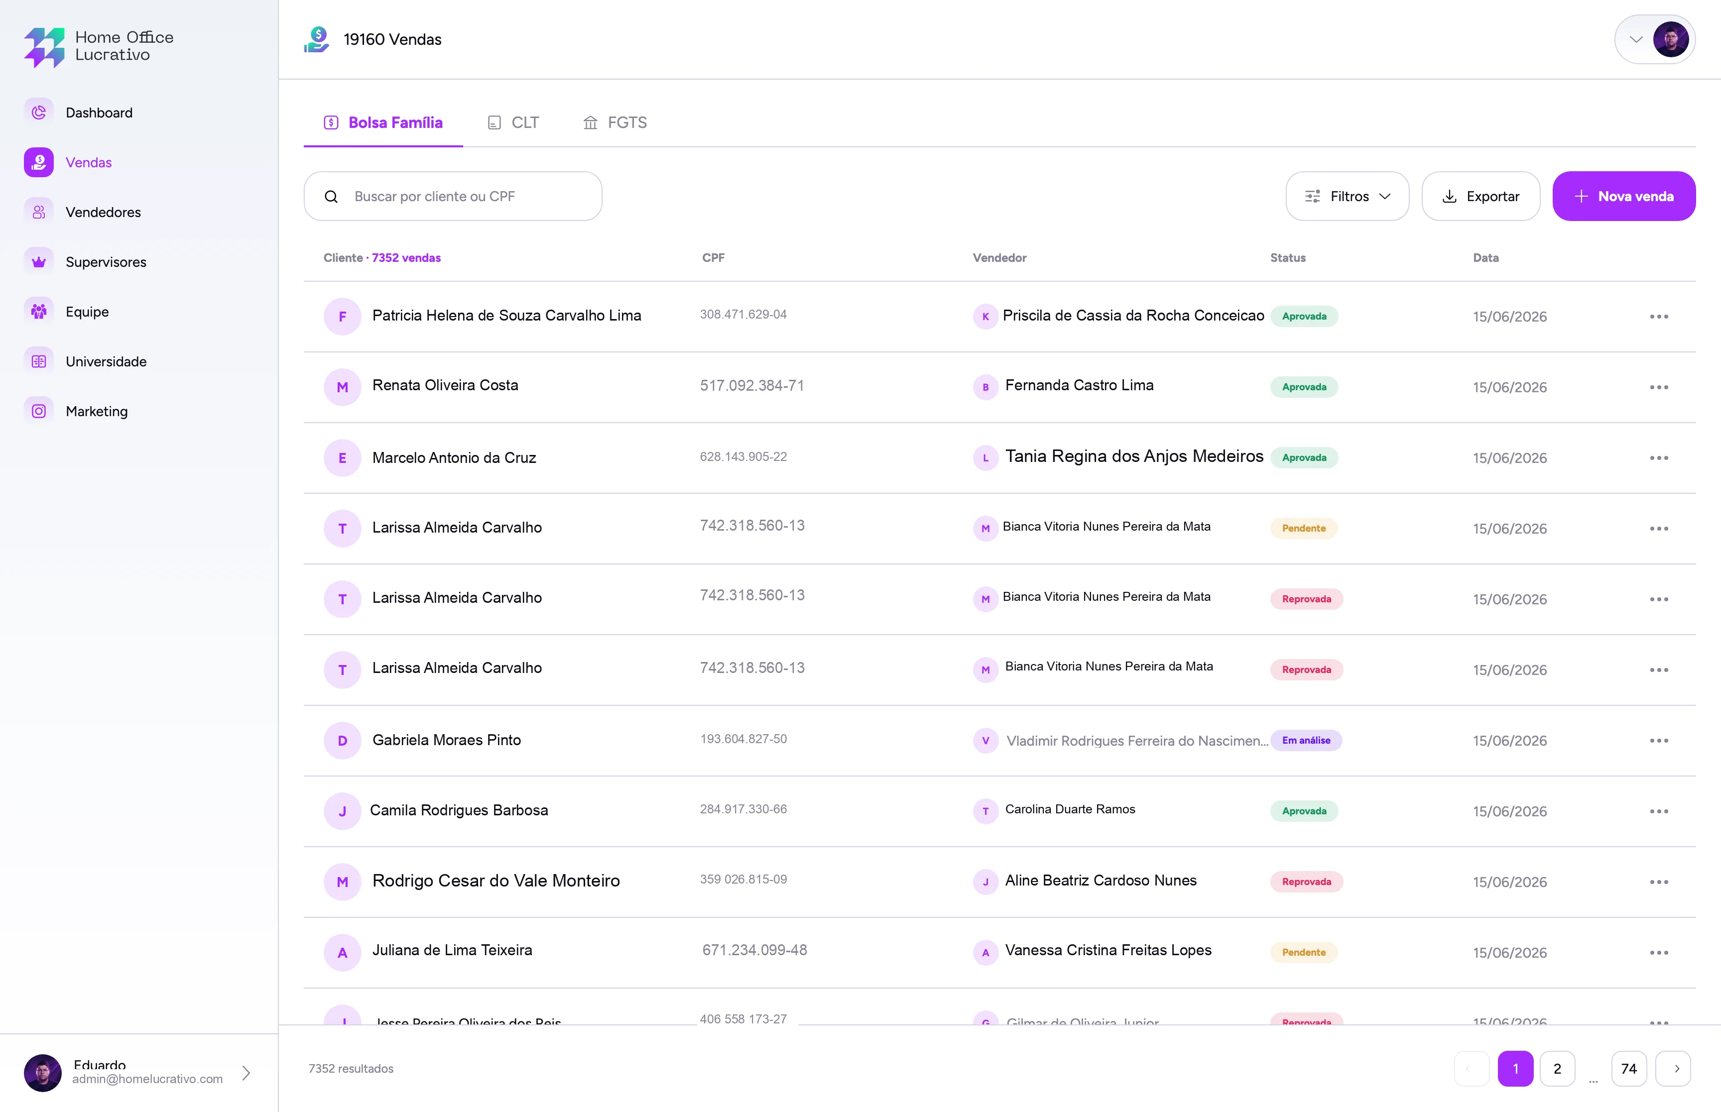Expand Eduardo account chevron in sidebar
This screenshot has width=1721, height=1112.
click(x=246, y=1073)
